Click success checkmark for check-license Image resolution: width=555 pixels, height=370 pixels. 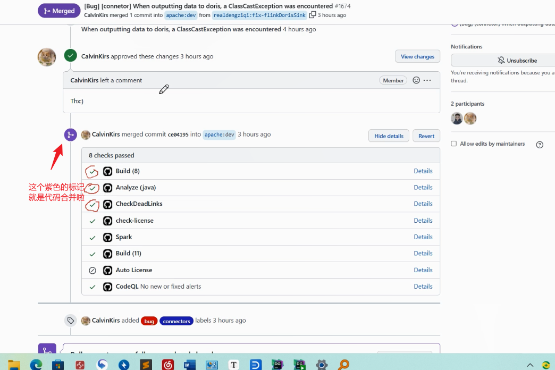[x=93, y=221]
